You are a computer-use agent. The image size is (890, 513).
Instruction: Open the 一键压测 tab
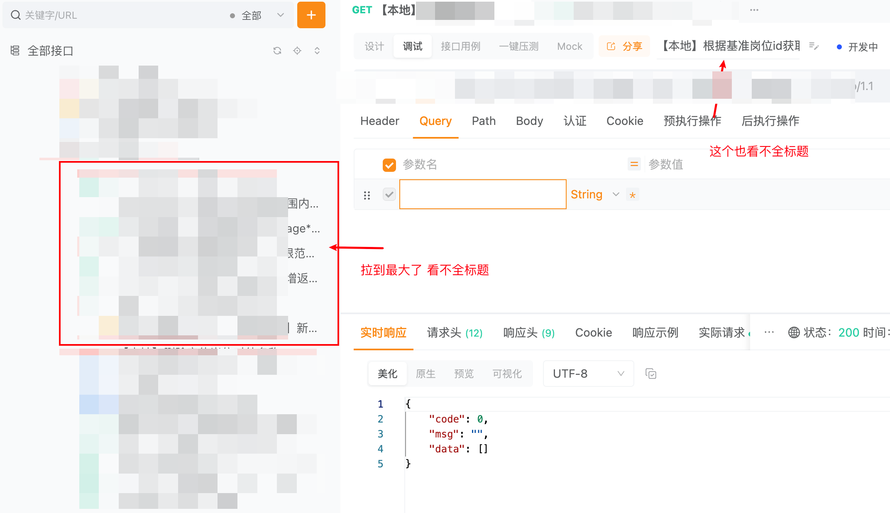(x=518, y=46)
